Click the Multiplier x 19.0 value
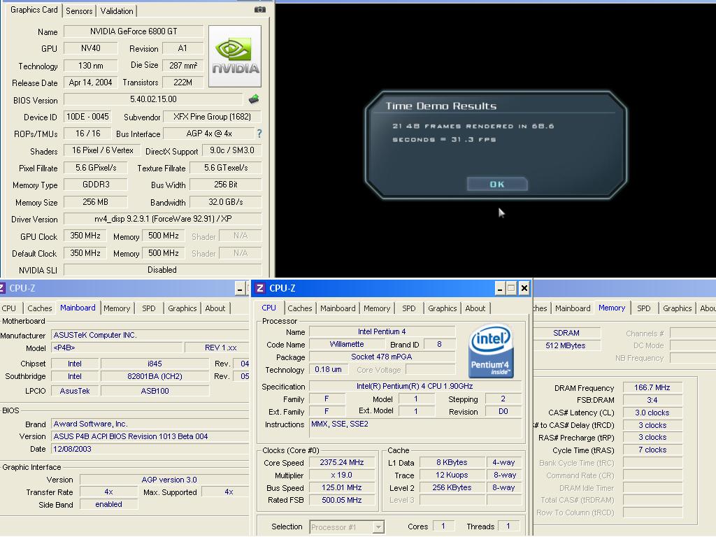The height and width of the screenshot is (537, 716). (x=342, y=475)
